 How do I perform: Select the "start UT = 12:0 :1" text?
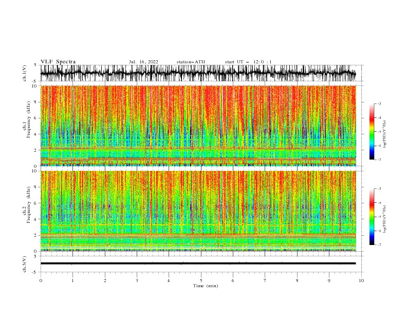(248, 62)
